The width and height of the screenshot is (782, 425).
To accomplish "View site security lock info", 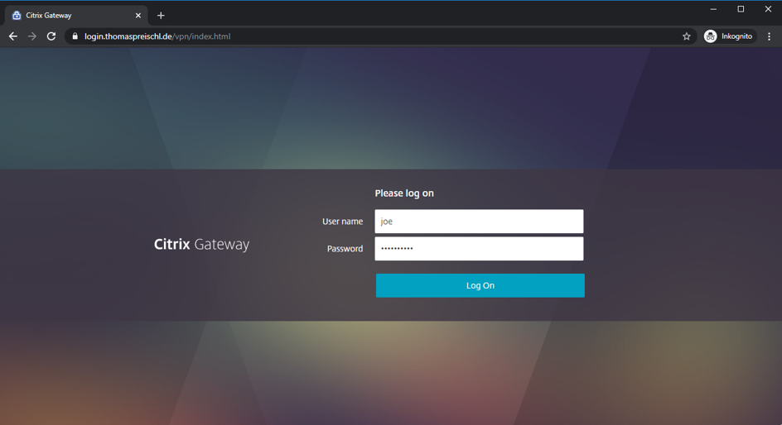I will pyautogui.click(x=75, y=36).
